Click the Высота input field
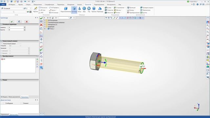 click(x=16, y=30)
